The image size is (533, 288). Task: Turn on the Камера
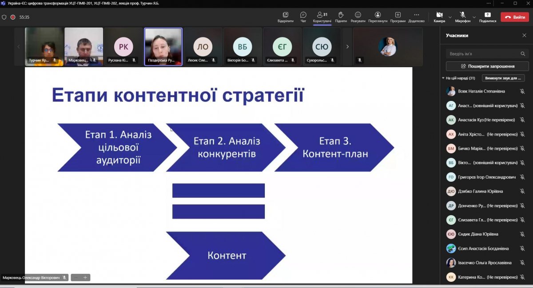pyautogui.click(x=438, y=16)
